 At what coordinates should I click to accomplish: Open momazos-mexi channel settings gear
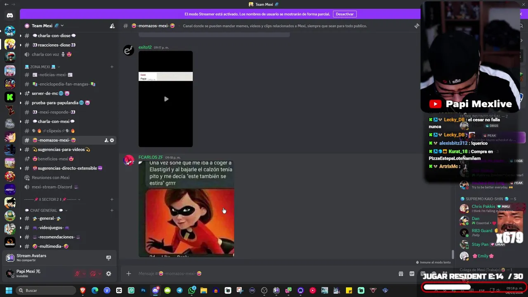(x=112, y=140)
